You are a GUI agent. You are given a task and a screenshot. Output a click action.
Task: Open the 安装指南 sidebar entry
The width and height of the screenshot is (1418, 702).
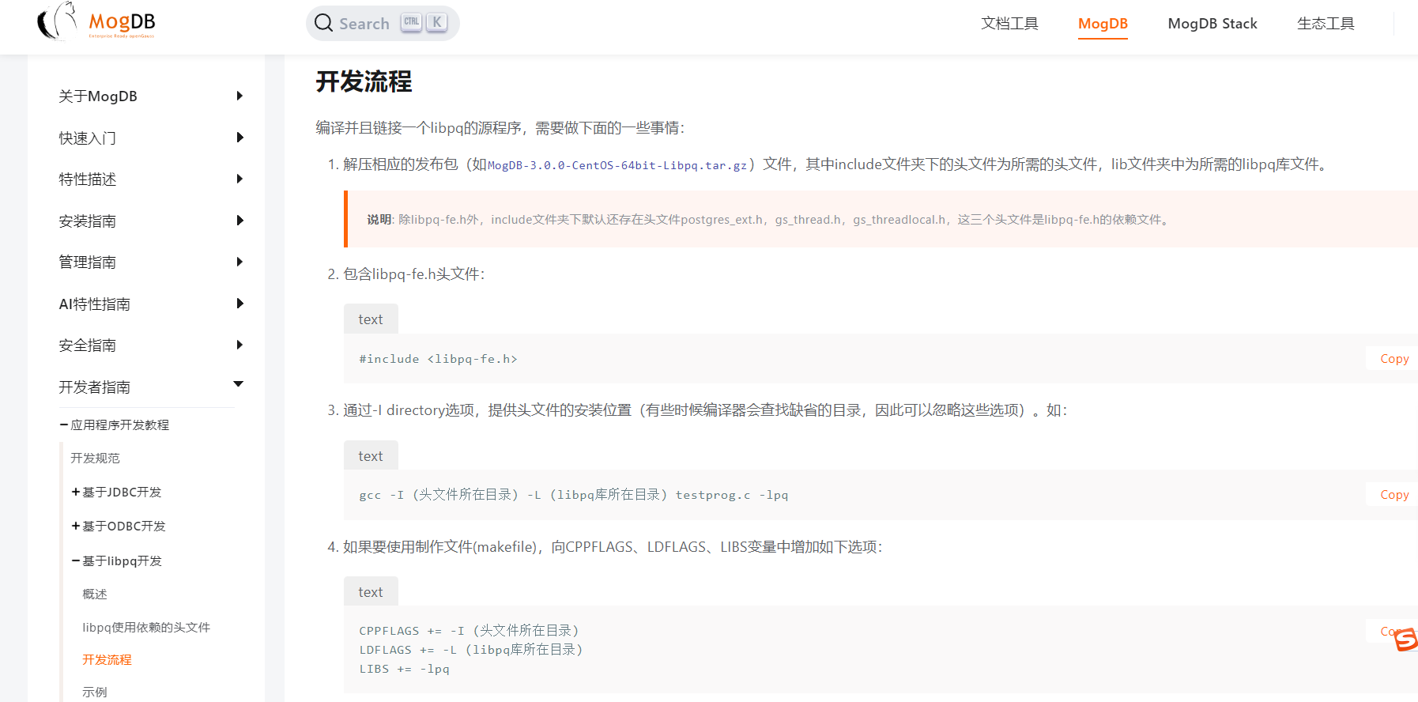click(88, 221)
